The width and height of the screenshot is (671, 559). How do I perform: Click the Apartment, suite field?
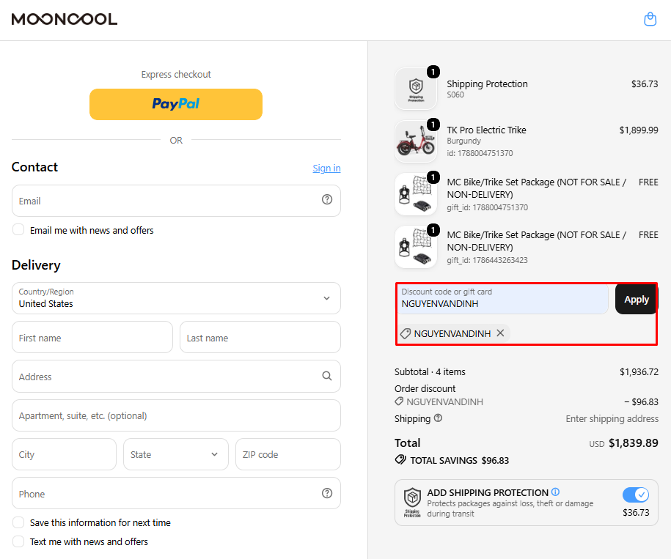(x=176, y=415)
